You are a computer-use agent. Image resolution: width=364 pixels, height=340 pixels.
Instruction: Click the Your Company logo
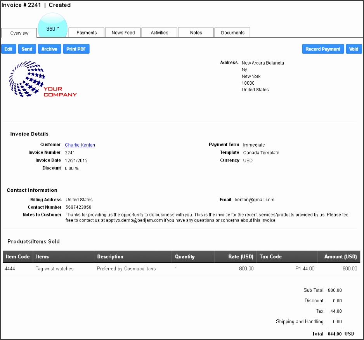[42, 79]
